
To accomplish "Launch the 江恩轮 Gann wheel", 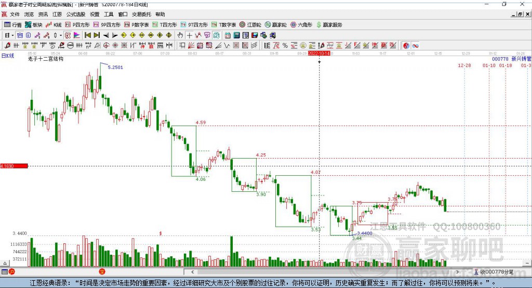I will (250, 25).
